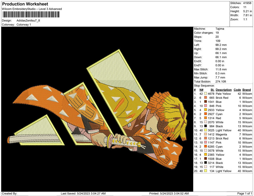Viewport: 254px width, 196px height.
Task: Click the Pale Yellow swatch in stop 1
Action: [x=206, y=94]
